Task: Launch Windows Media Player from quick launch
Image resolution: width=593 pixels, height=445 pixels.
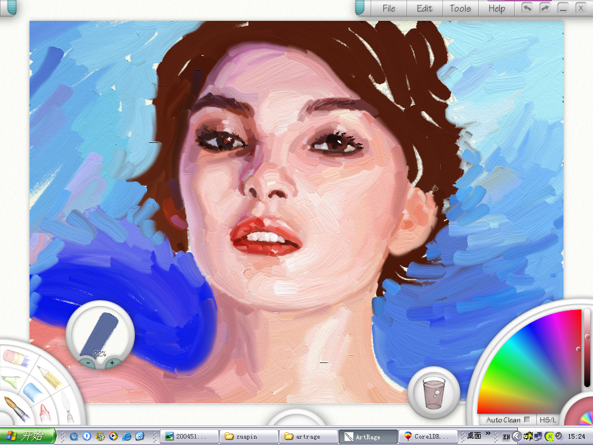Action: point(113,436)
